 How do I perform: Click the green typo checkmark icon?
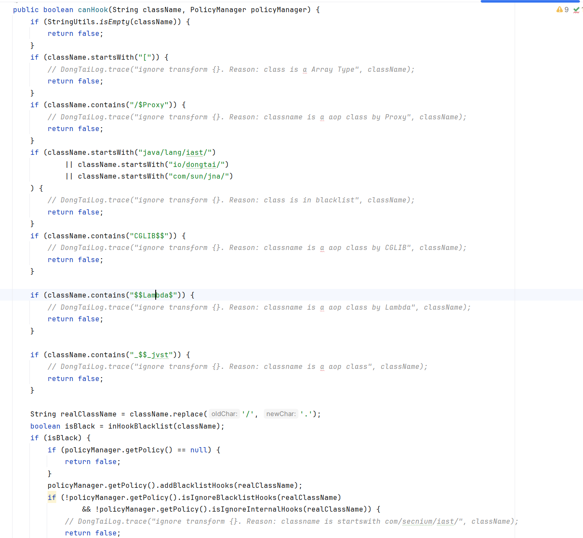(576, 10)
